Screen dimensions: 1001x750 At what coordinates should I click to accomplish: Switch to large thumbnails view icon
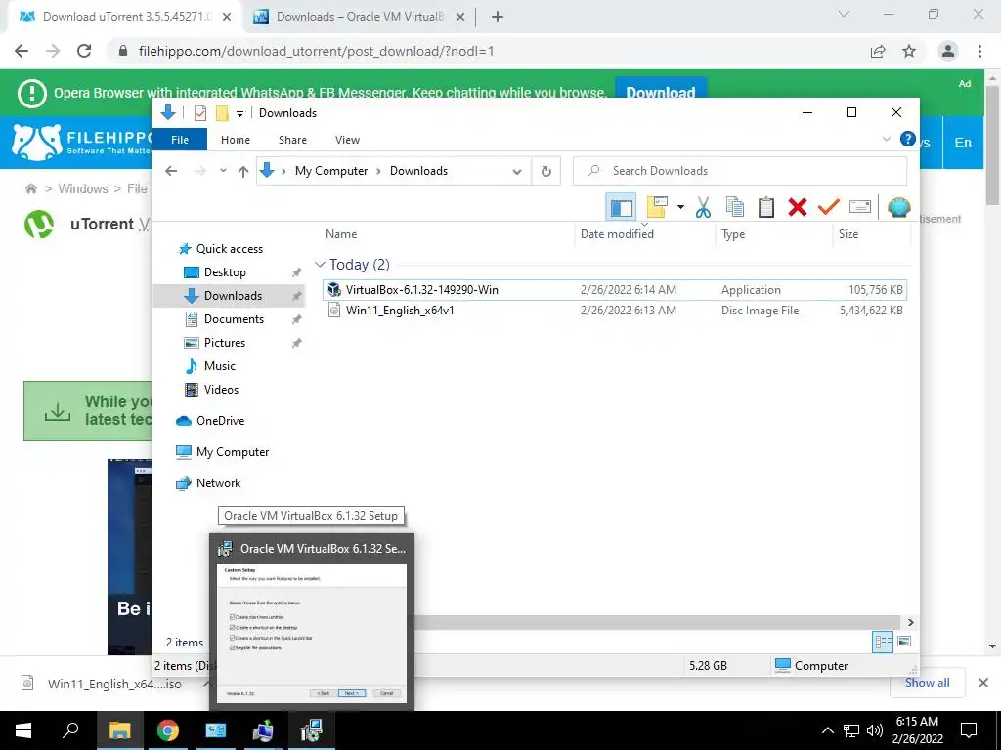(904, 642)
